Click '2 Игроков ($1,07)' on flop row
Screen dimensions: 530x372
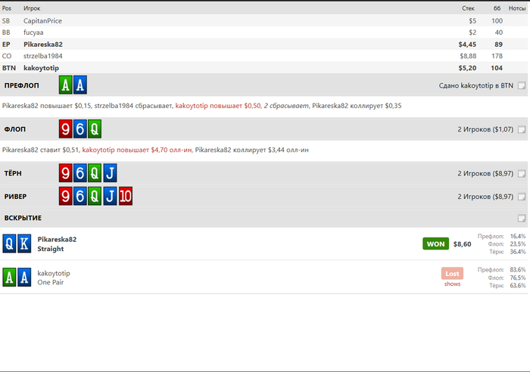point(485,129)
